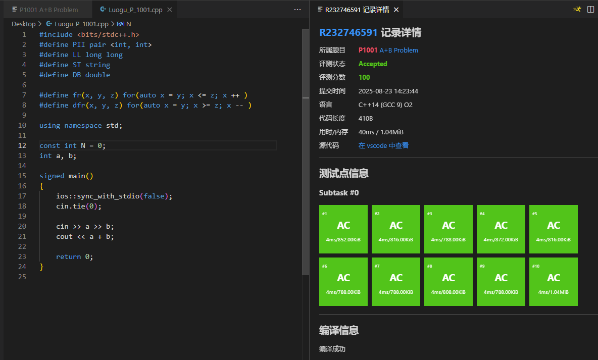Close the Luogu_P_1001.cpp tab
Image resolution: width=598 pixels, height=360 pixels.
point(169,10)
